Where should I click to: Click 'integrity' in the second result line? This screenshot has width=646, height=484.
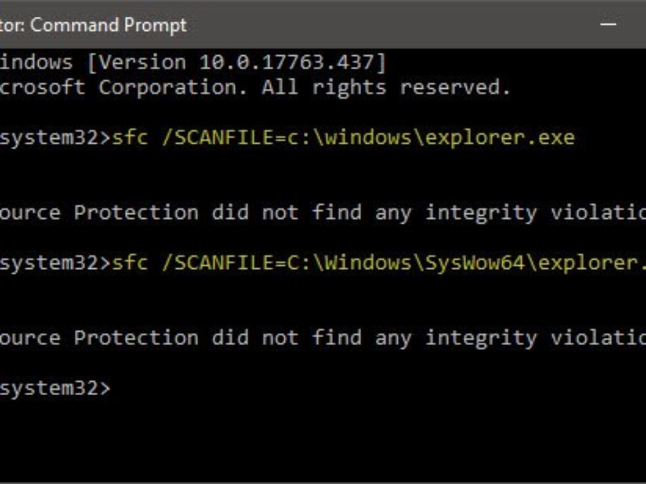click(481, 338)
